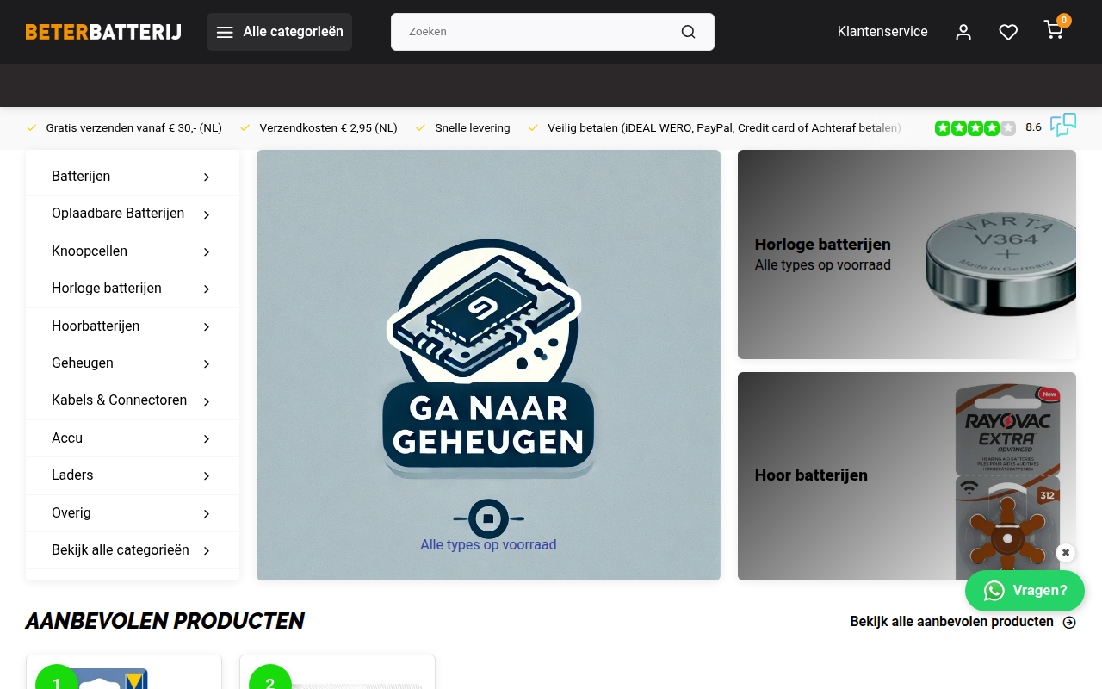The image size is (1102, 689).
Task: Open the wishlist heart icon
Action: [x=1008, y=32]
